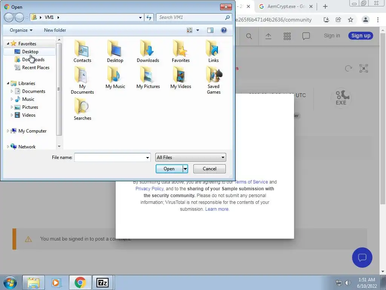Click the Open button
386x290 pixels.
tap(169, 169)
